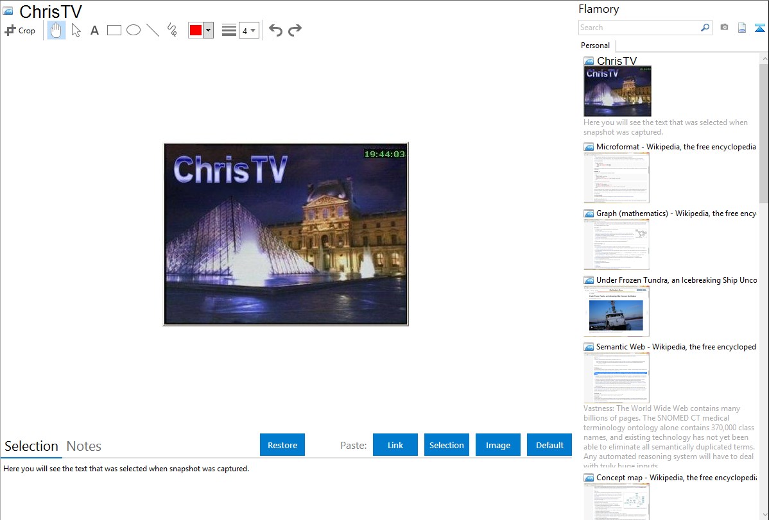Open the Semantic Web snapshot thumbnail
The width and height of the screenshot is (769, 520).
(616, 378)
